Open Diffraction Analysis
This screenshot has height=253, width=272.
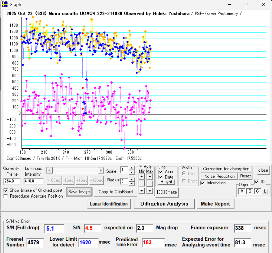coord(164,204)
